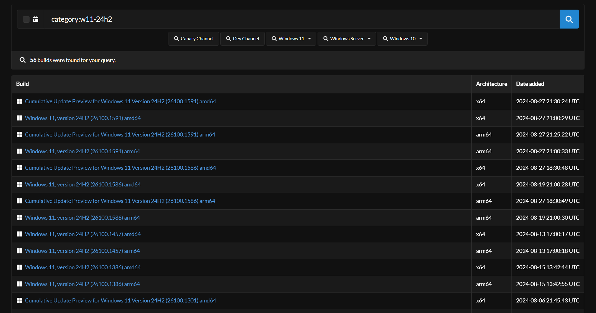
Task: Click Windows logo beside Cumulative Update Preview 26100.1591 amd64
Action: [20, 101]
